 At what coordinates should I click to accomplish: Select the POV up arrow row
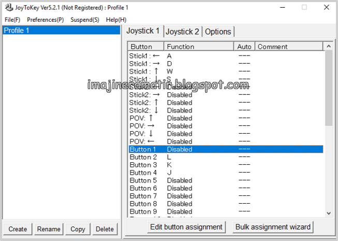pyautogui.click(x=226, y=118)
